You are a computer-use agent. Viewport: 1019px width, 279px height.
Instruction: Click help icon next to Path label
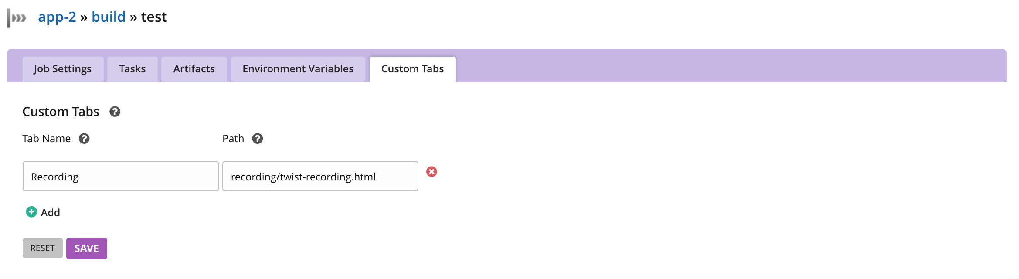(258, 139)
